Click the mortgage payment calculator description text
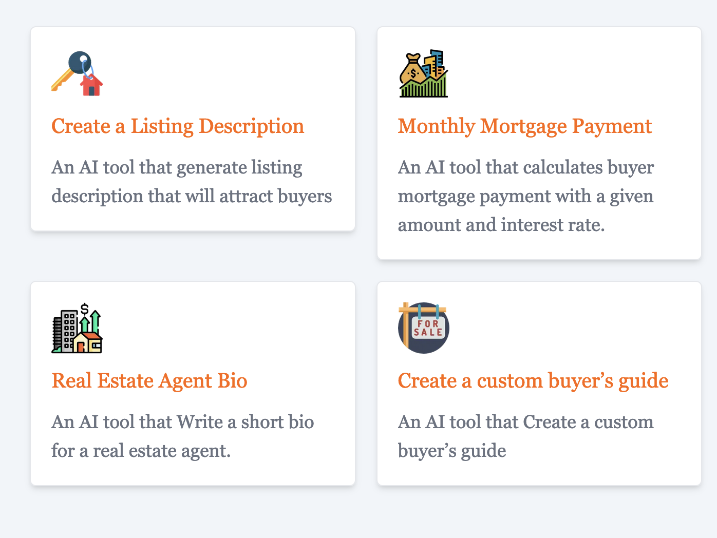The width and height of the screenshot is (717, 538). (x=526, y=196)
